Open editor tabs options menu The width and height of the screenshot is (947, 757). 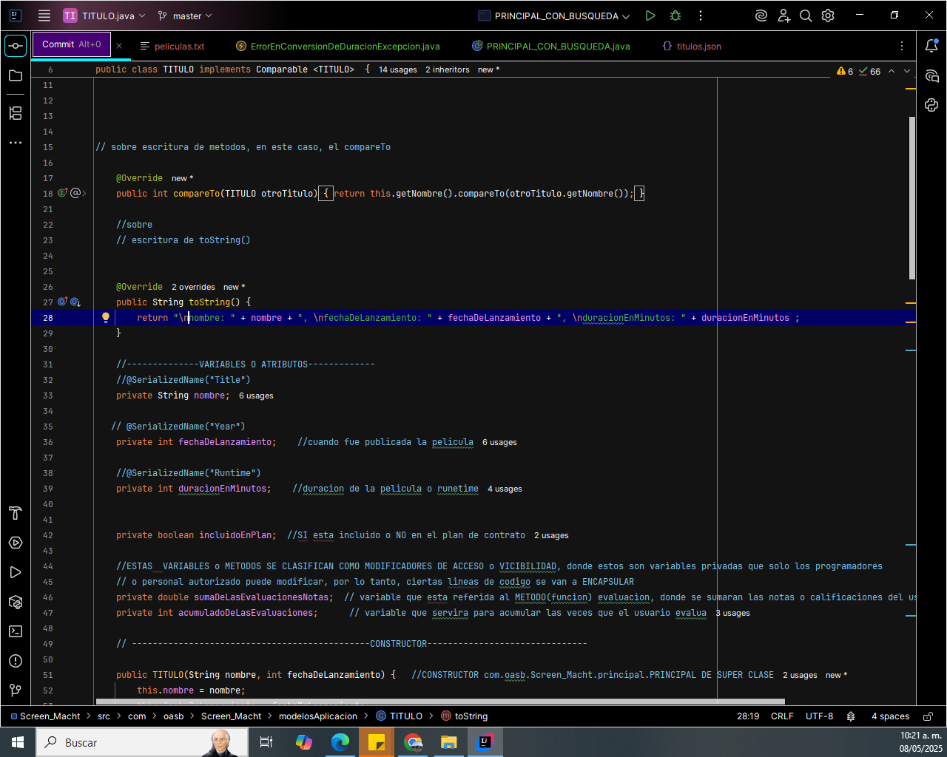[902, 46]
